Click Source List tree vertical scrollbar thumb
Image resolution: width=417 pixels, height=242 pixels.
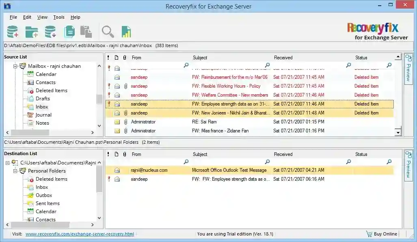(x=99, y=99)
